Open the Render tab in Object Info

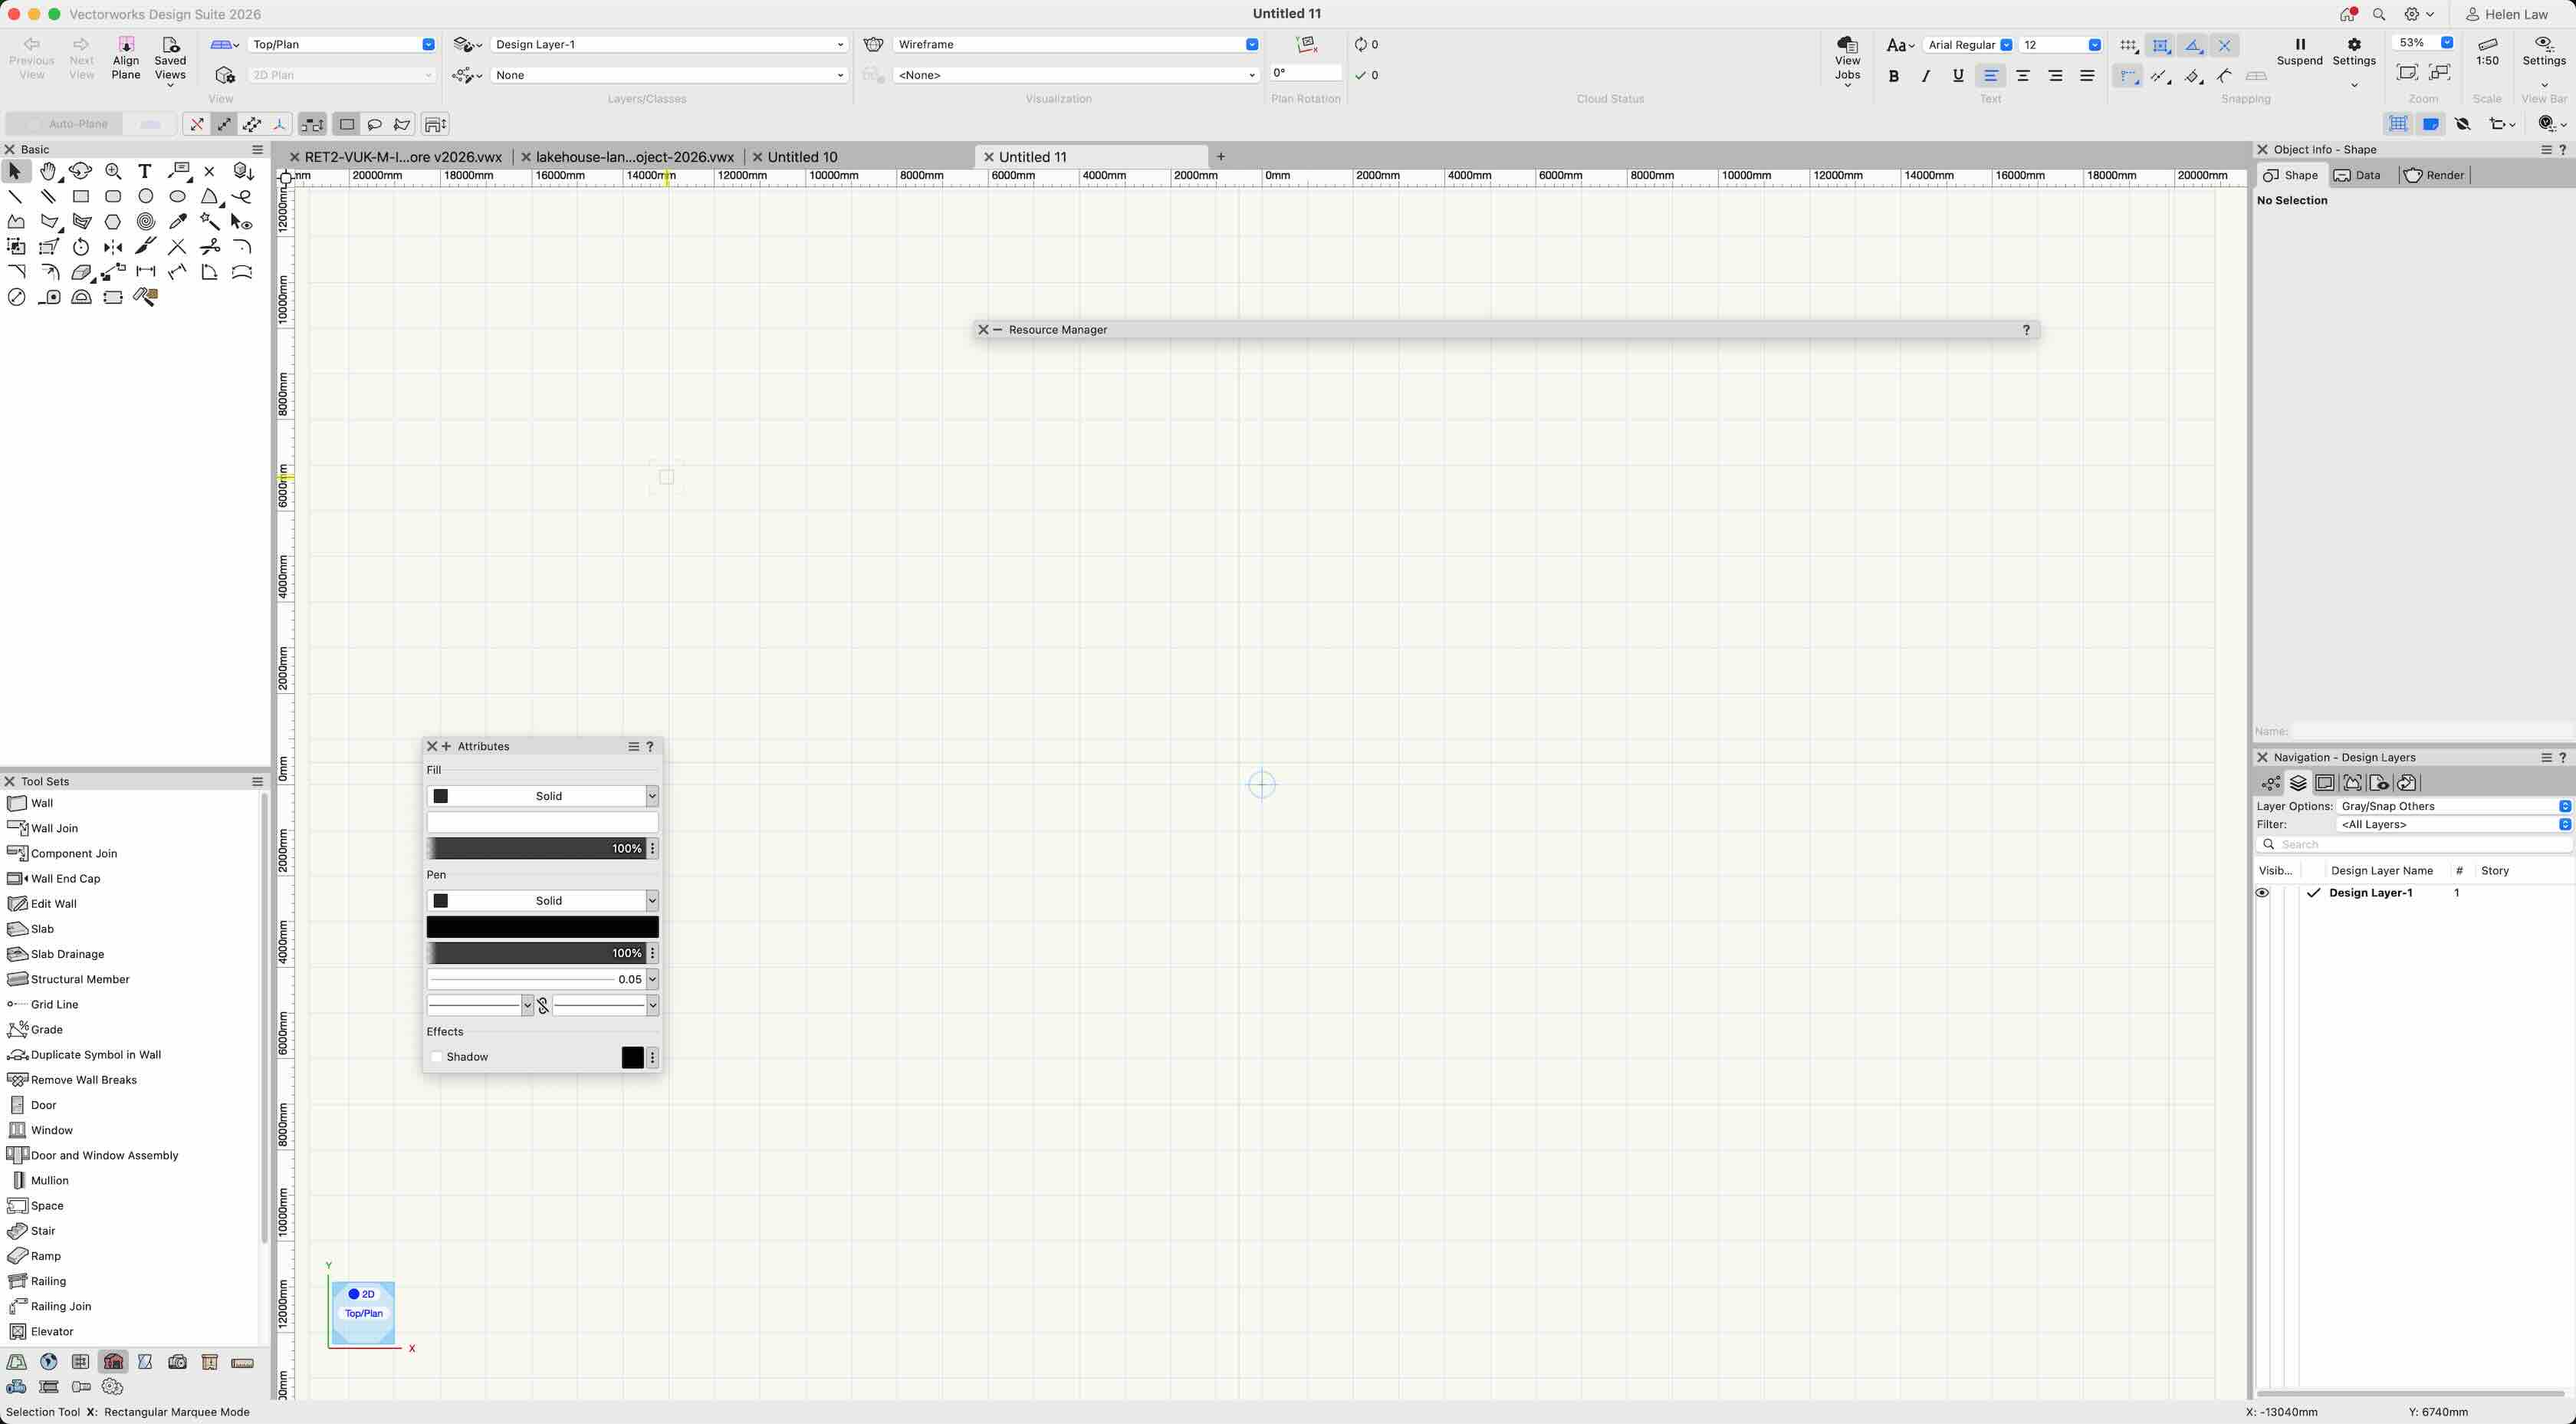point(2436,175)
